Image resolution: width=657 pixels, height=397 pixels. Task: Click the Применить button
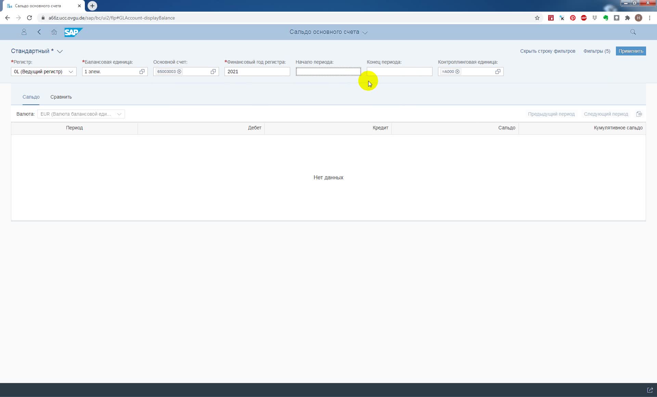631,51
